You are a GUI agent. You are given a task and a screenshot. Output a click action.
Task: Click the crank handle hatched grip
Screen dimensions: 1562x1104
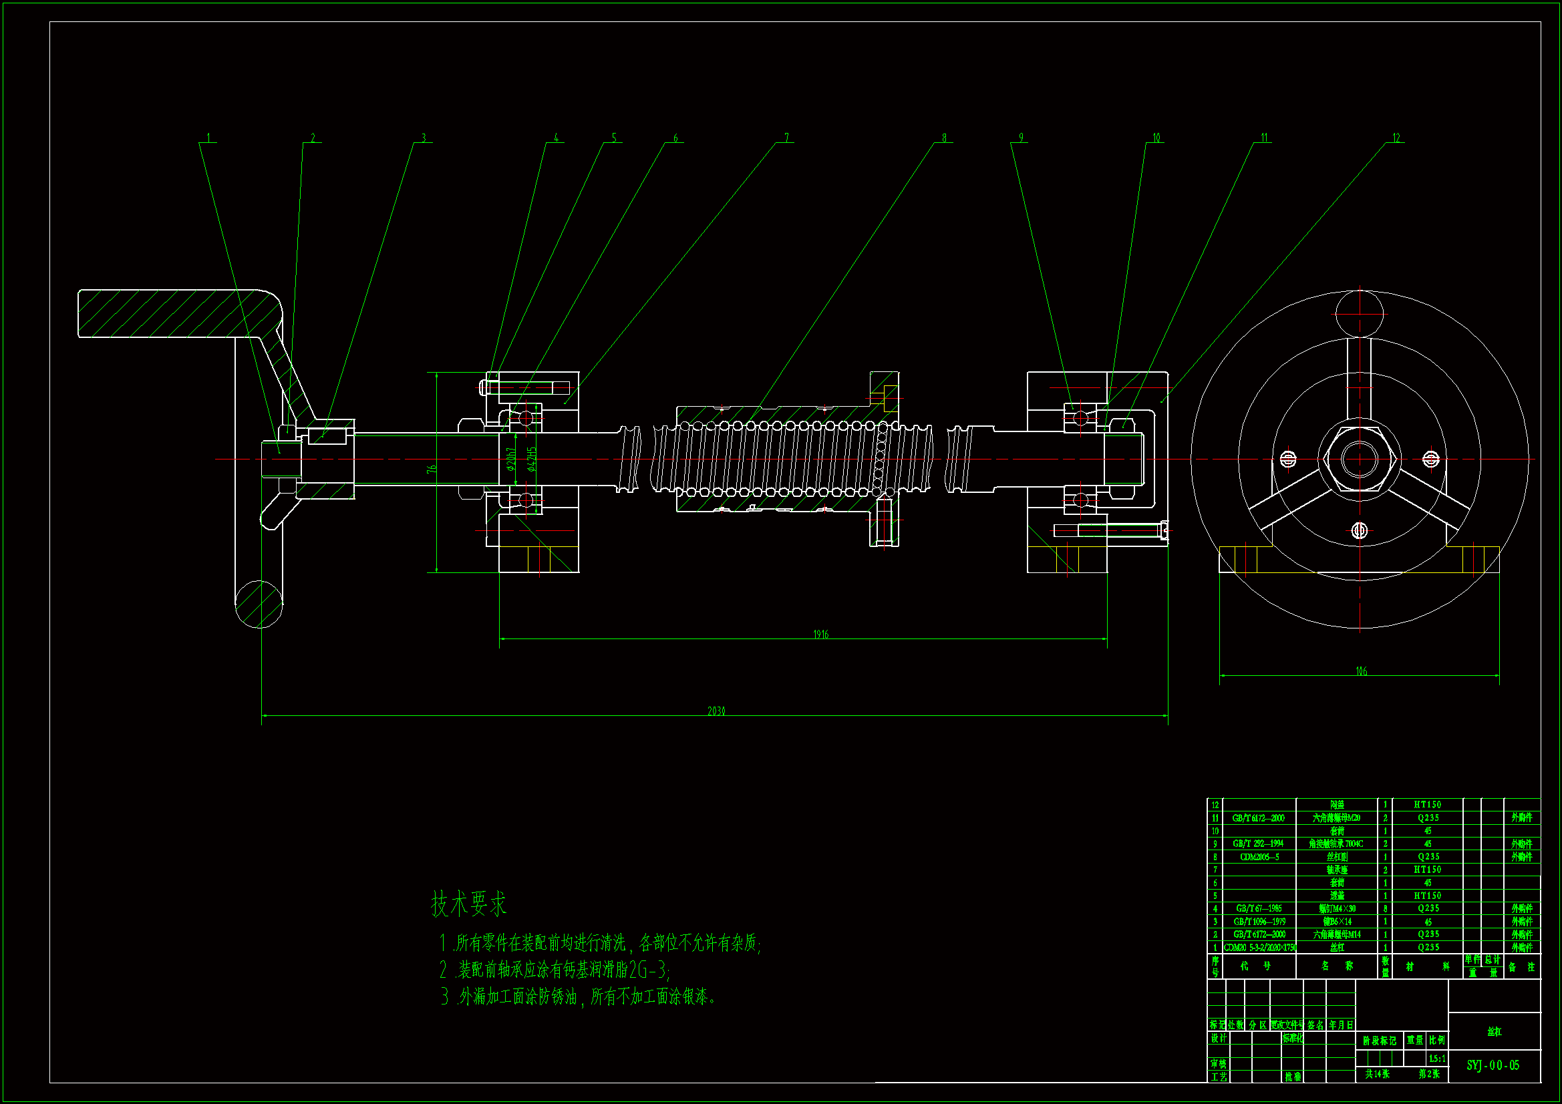pos(170,313)
